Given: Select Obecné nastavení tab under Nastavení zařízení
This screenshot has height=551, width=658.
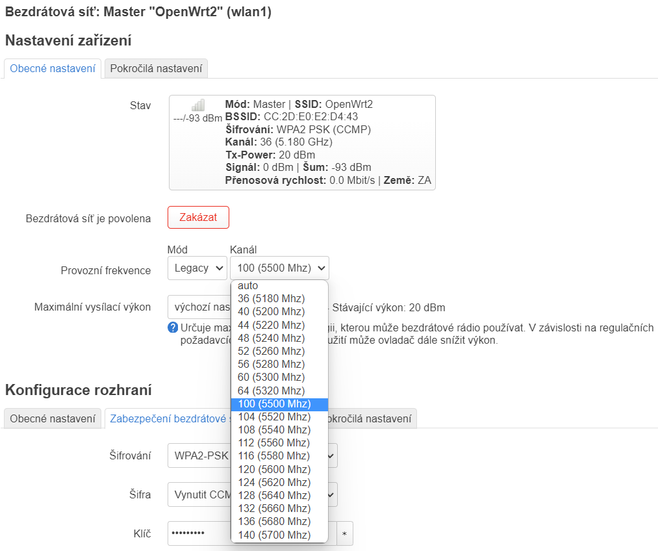Looking at the screenshot, I should (x=53, y=68).
